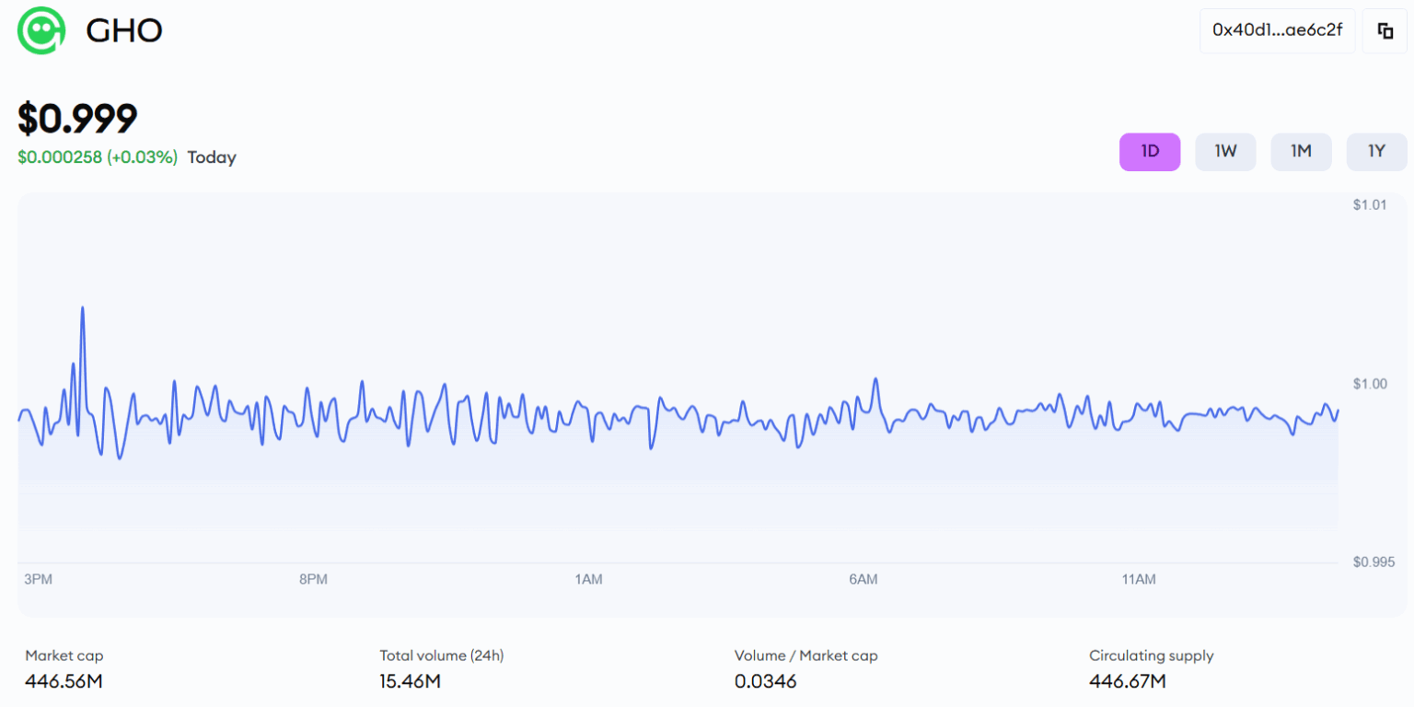Click the 8PM label on time axis
This screenshot has width=1414, height=707.
(313, 579)
